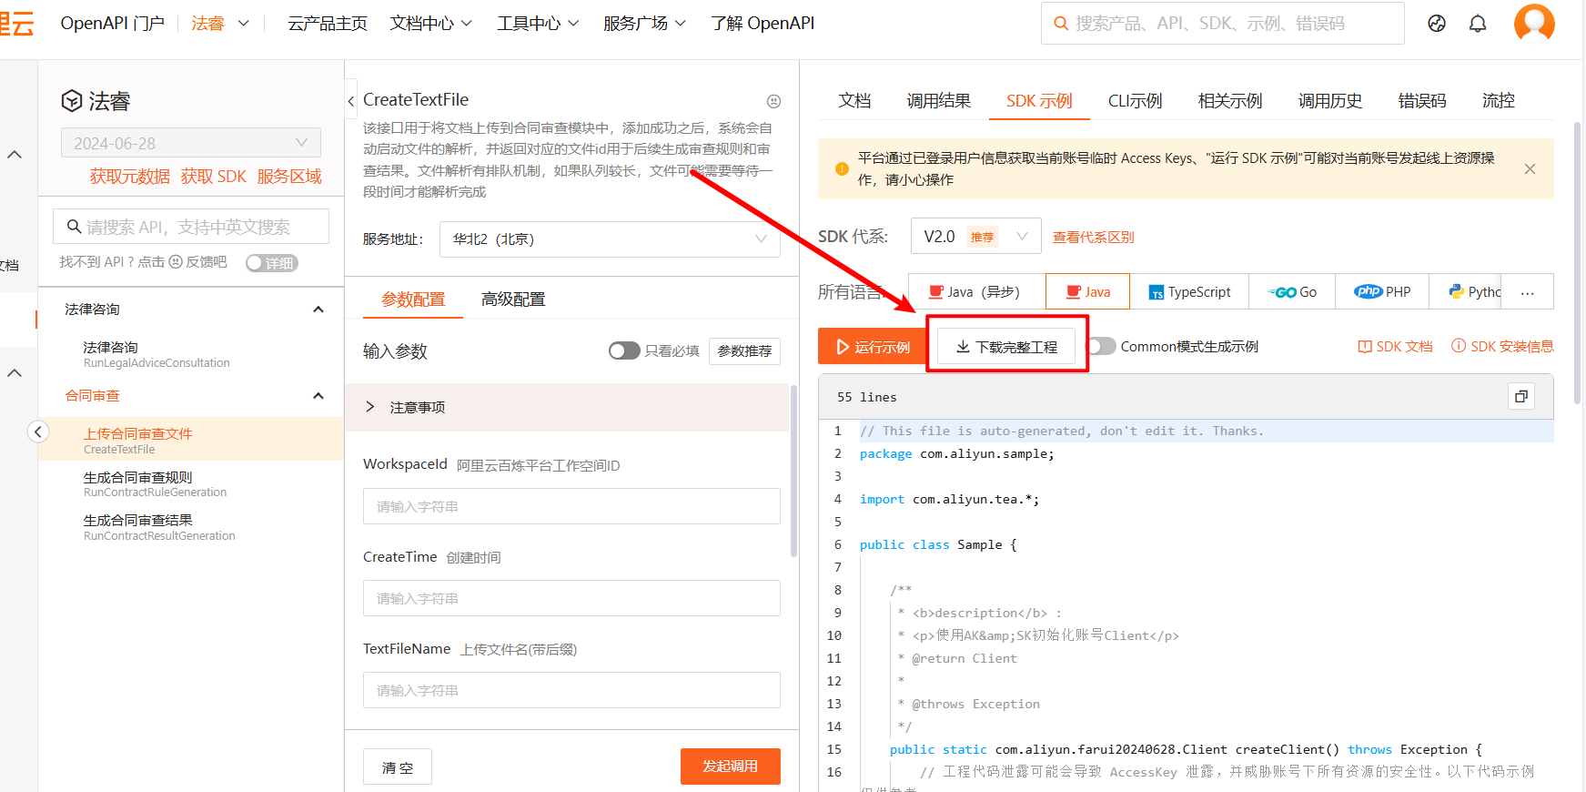Open 了解 OpenAPI in the header

[763, 24]
